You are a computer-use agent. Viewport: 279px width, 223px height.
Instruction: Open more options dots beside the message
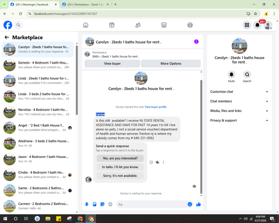pyautogui.click(x=163, y=162)
